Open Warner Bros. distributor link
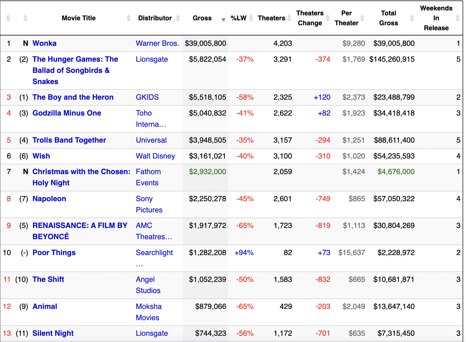The height and width of the screenshot is (342, 466). click(157, 43)
